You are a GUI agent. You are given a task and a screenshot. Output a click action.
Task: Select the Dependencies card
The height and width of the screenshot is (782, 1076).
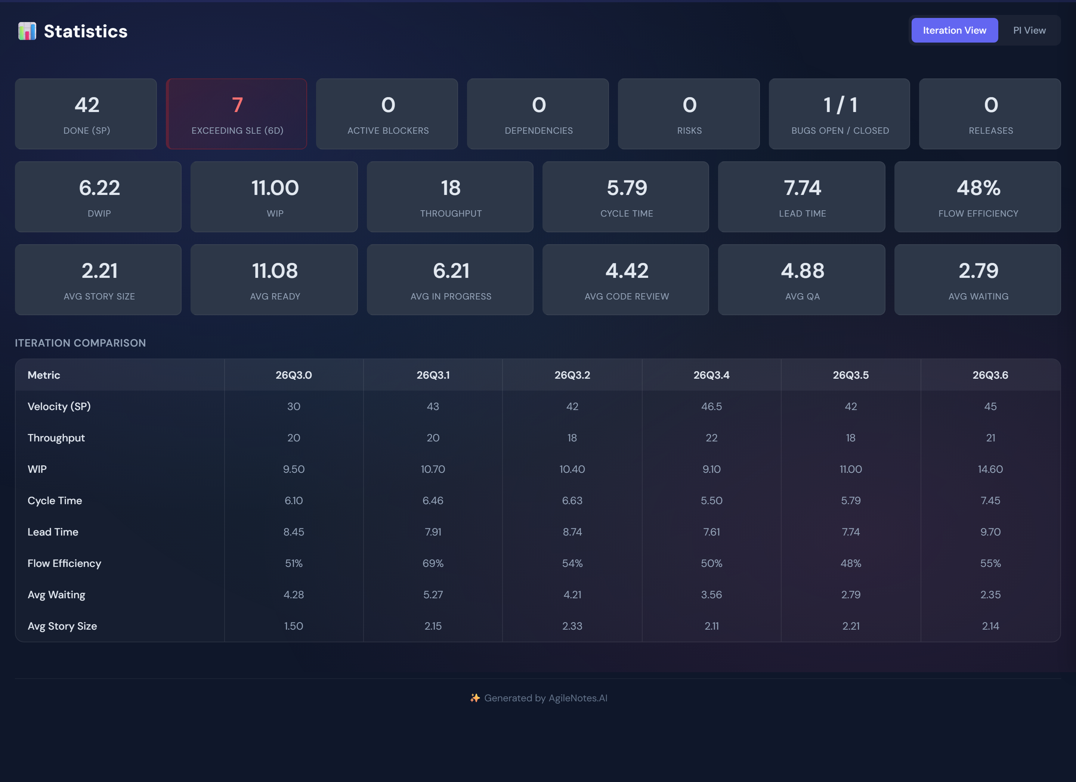click(538, 114)
